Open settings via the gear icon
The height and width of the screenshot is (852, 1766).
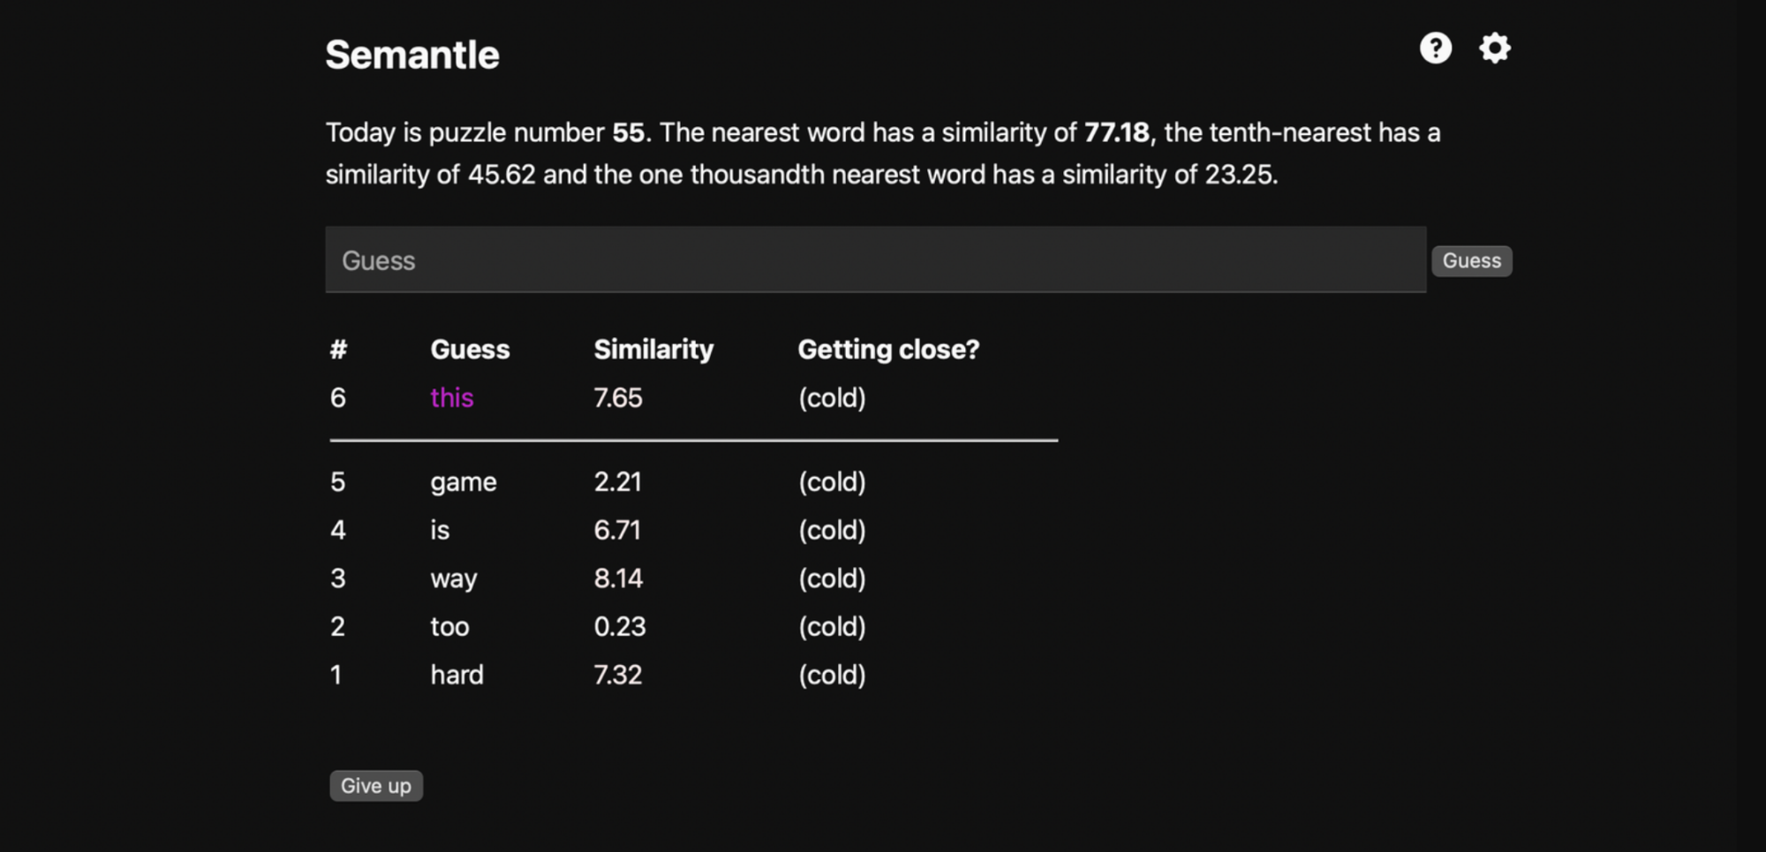click(x=1495, y=48)
